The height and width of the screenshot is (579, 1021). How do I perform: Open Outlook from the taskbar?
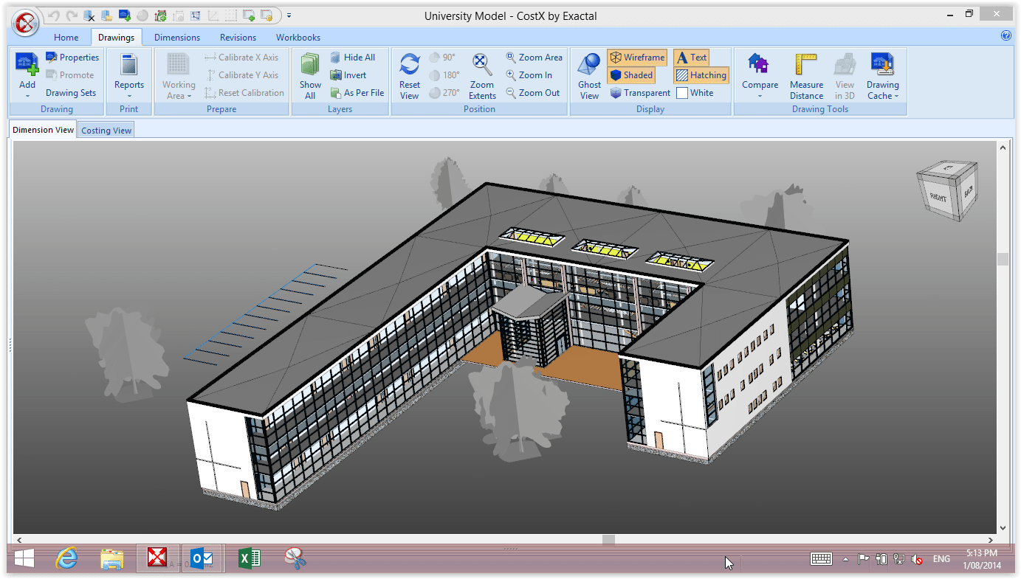(x=202, y=559)
